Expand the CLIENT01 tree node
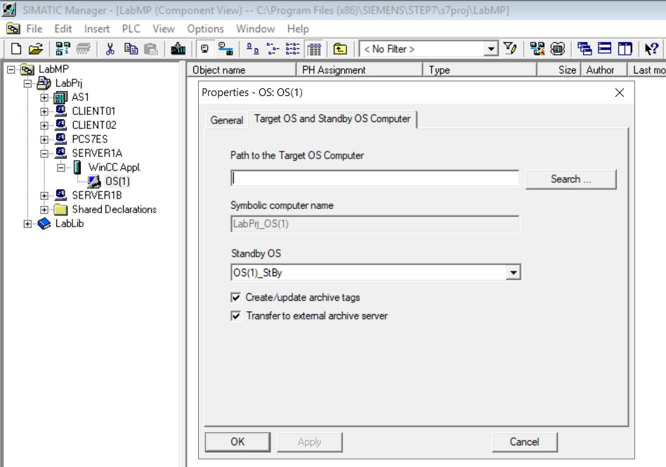The image size is (666, 467). [x=44, y=111]
